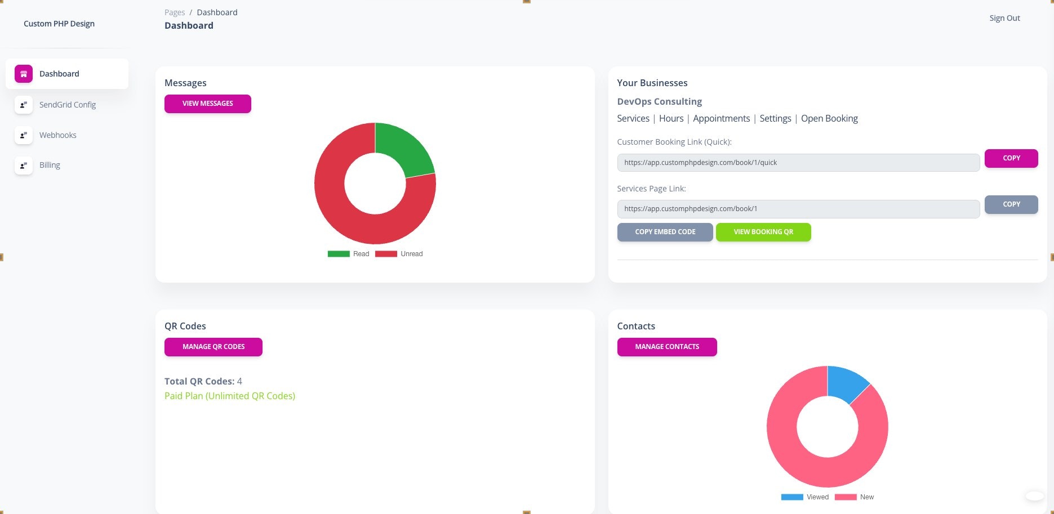Viewport: 1054px width, 514px height.
Task: Open SendGrid Config via its sidebar icon
Action: click(23, 105)
